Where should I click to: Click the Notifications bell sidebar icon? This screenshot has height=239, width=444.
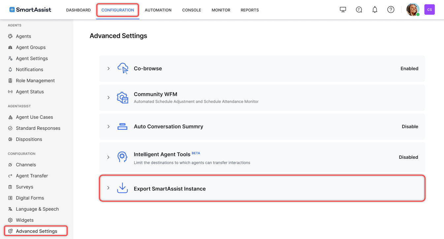(x=10, y=70)
